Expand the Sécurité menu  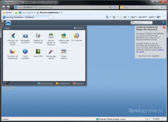point(143,17)
